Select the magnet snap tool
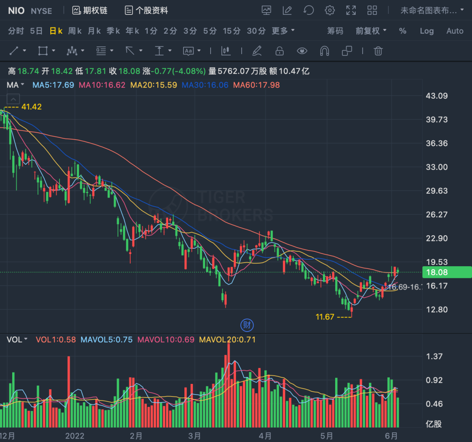Viewport: 472px width, 442px height. [x=324, y=51]
